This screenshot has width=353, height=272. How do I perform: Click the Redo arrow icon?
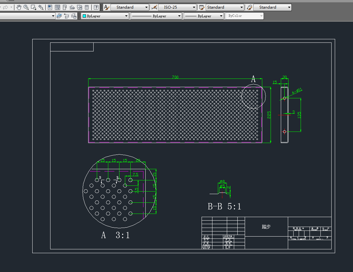click(x=5, y=7)
